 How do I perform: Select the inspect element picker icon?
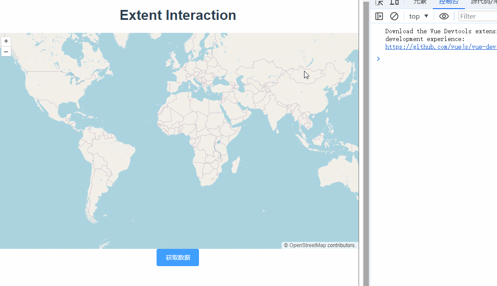(x=379, y=3)
